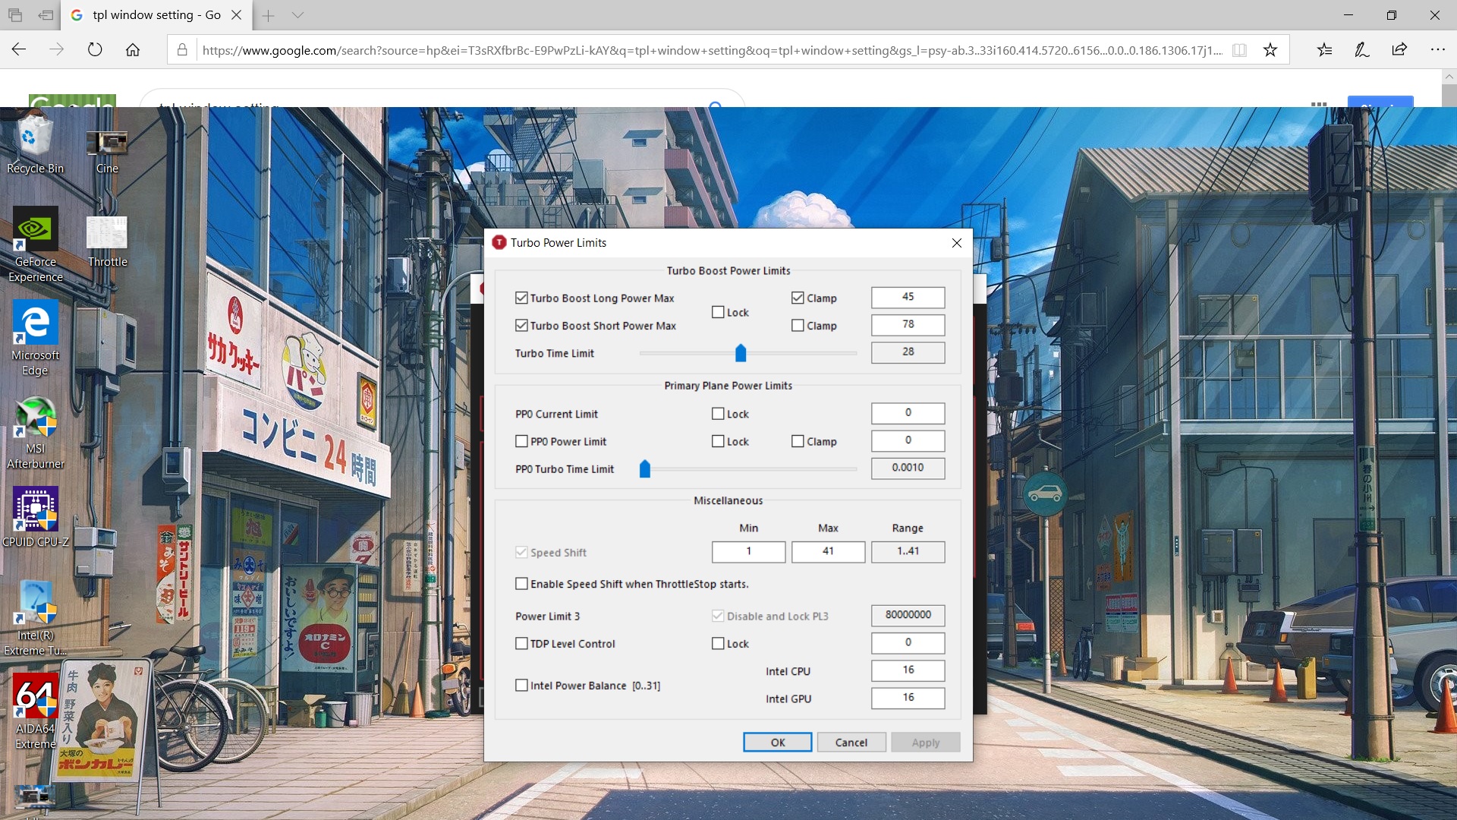
Task: Toggle Lock for PP0 Power Limit
Action: click(718, 441)
